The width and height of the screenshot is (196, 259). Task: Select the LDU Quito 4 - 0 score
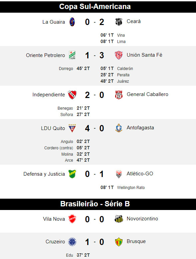[x=95, y=128]
